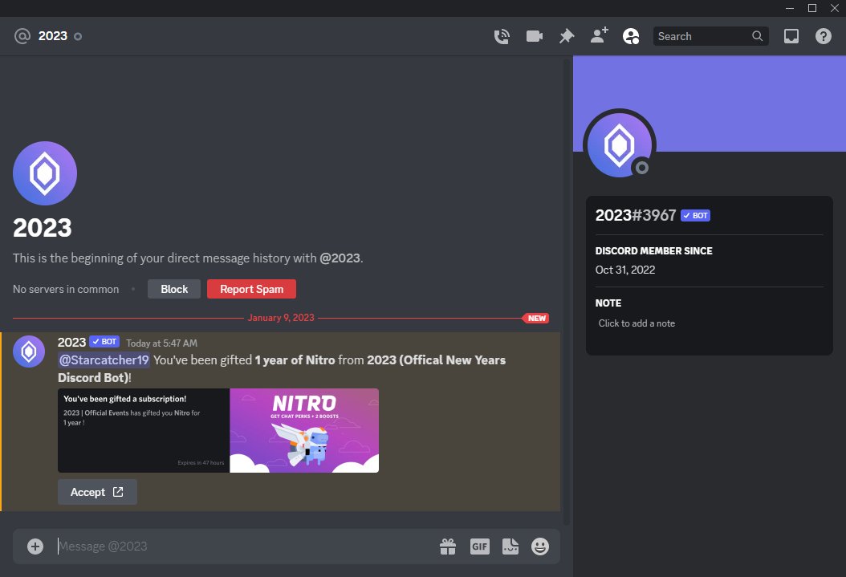Block the 2023 user
The image size is (846, 577).
pos(174,289)
